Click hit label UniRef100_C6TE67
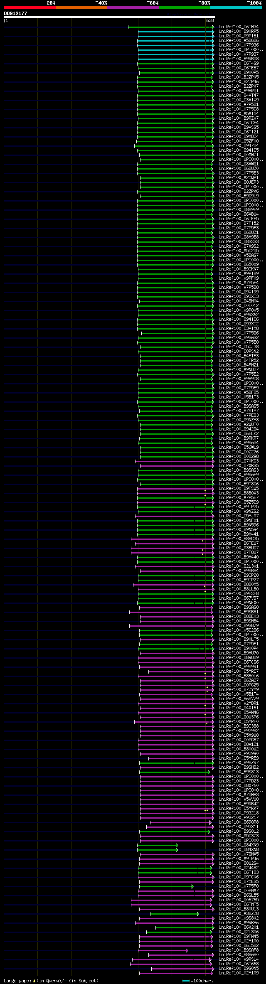Viewport: 266px width, 984px height. click(239, 68)
